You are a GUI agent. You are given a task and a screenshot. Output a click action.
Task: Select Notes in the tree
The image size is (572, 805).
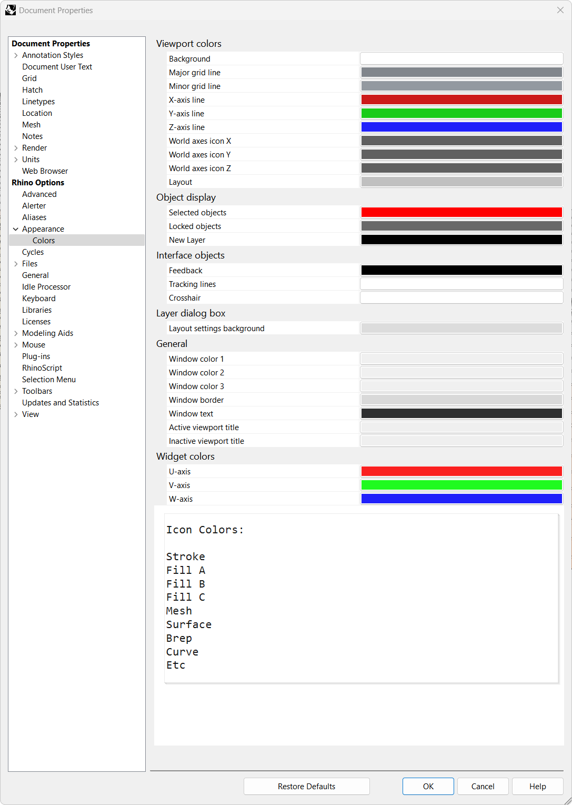pyautogui.click(x=32, y=136)
